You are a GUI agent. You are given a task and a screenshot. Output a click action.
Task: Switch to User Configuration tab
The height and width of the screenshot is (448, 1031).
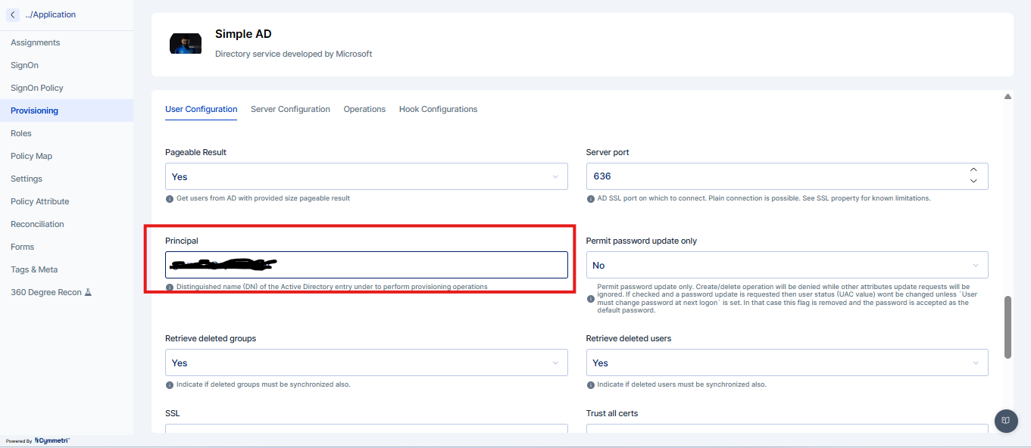[x=202, y=109]
